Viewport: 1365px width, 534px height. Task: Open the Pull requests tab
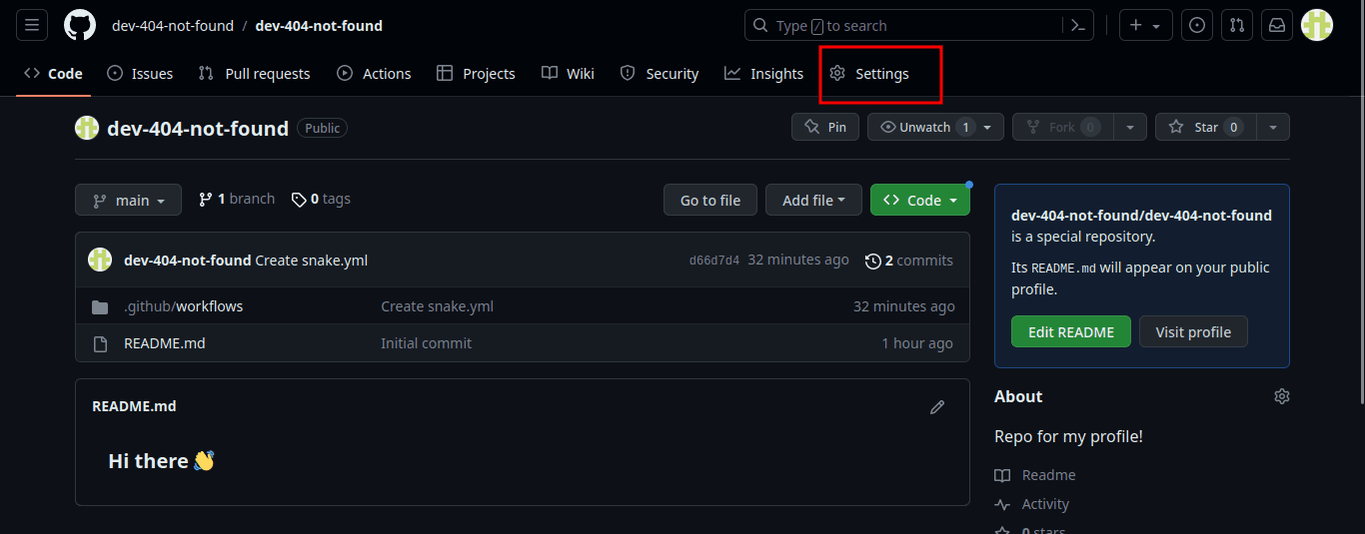tap(254, 73)
